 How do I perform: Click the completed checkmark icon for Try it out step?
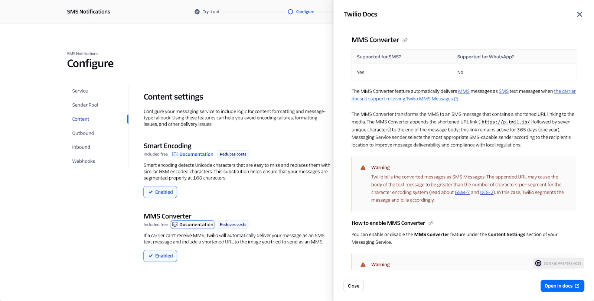(x=197, y=12)
